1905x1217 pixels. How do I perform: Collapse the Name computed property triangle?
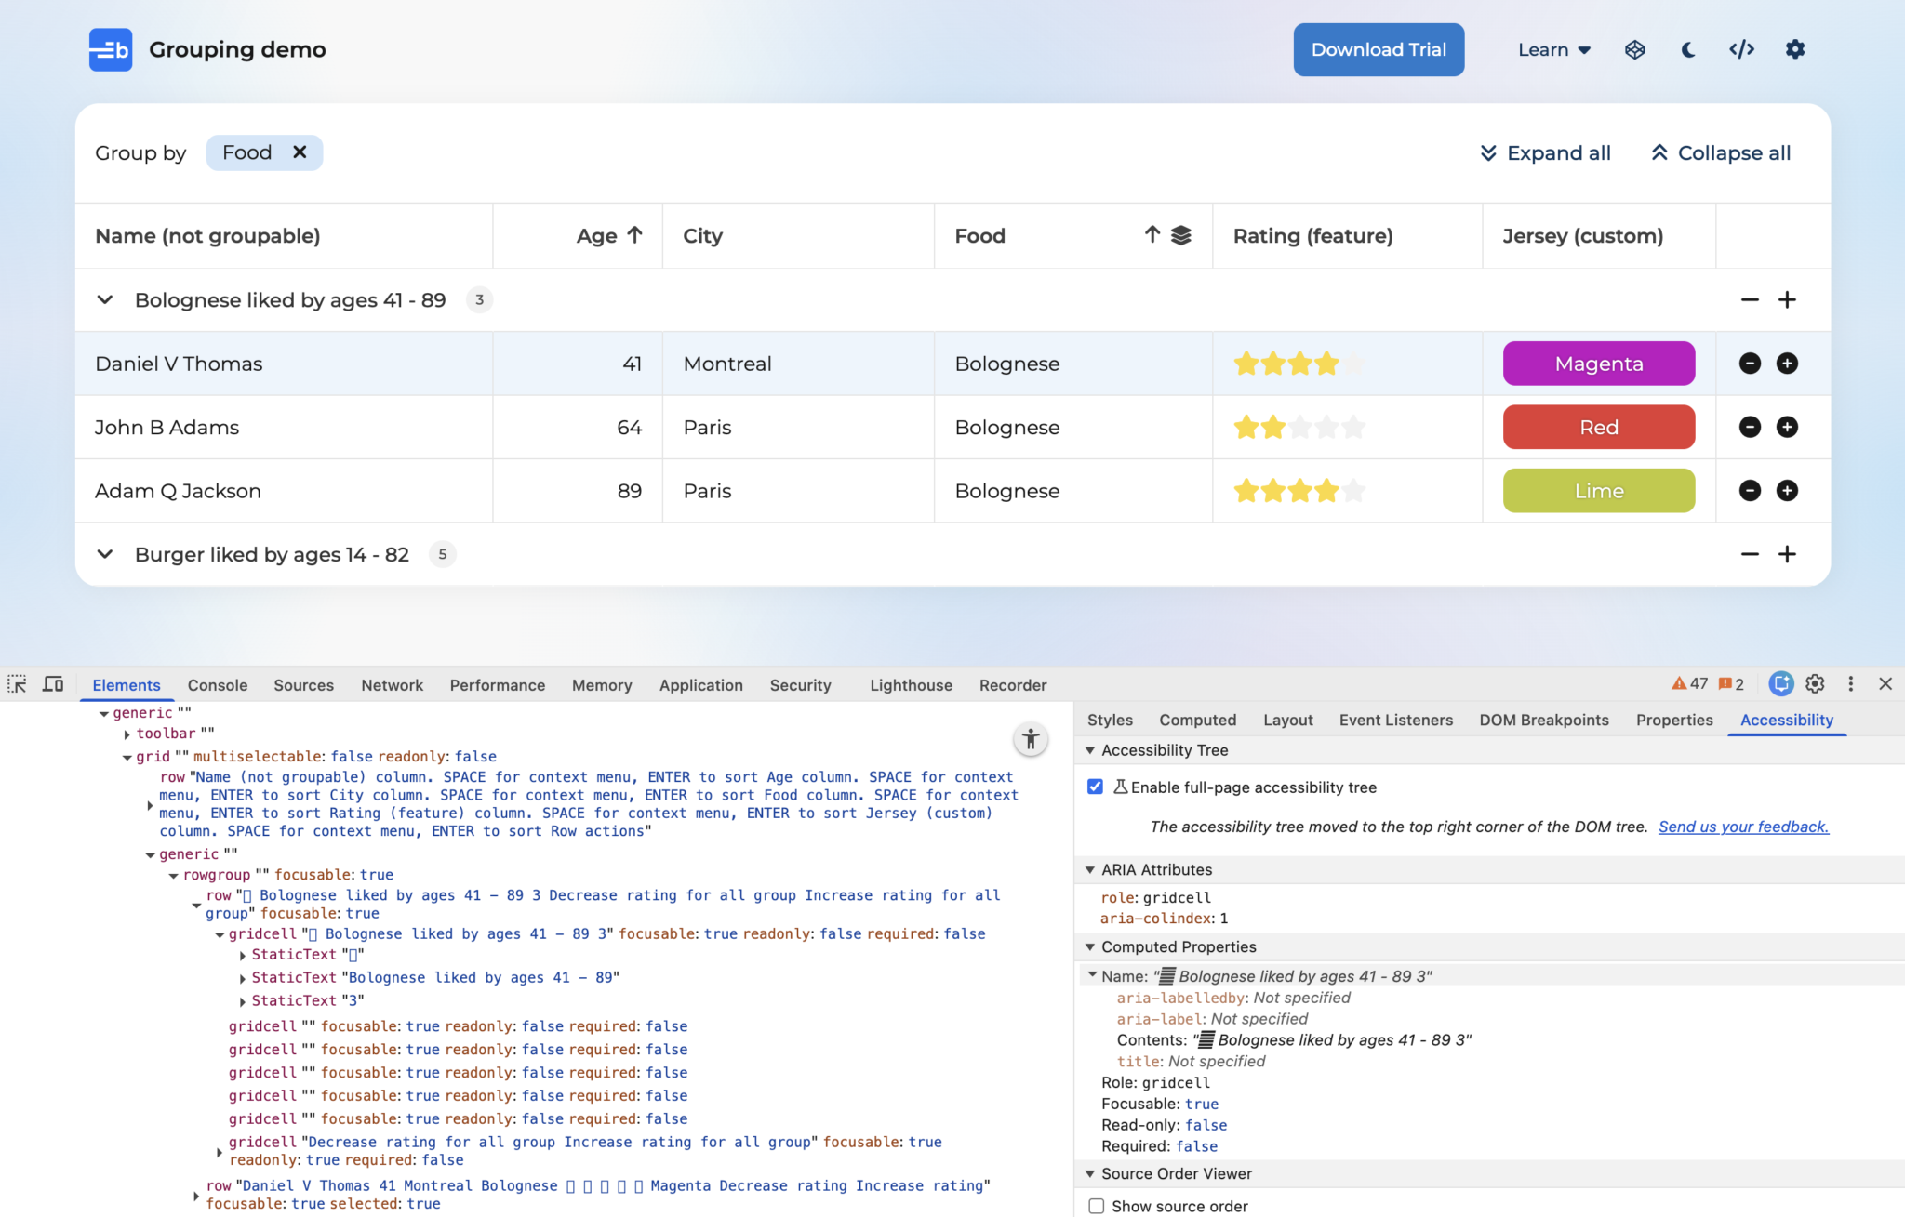1092,975
